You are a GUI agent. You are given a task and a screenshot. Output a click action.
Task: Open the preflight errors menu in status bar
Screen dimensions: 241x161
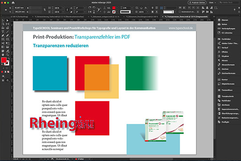[x=90, y=159]
